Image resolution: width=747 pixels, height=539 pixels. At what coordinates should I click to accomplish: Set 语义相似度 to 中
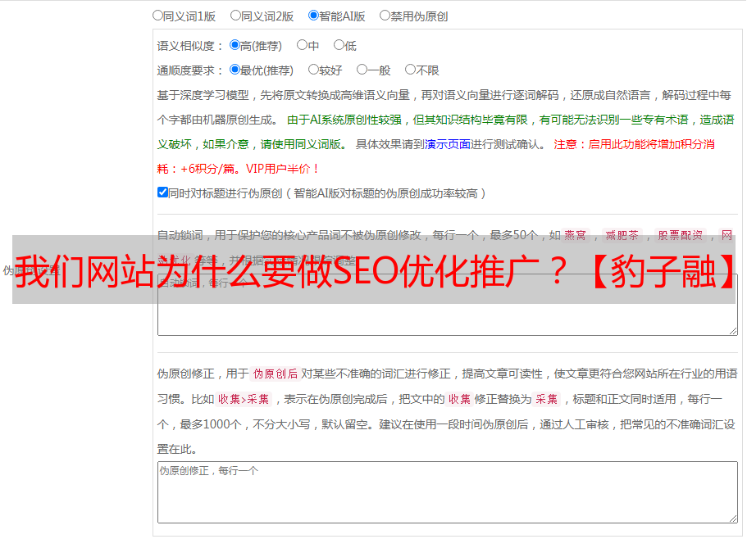point(302,45)
